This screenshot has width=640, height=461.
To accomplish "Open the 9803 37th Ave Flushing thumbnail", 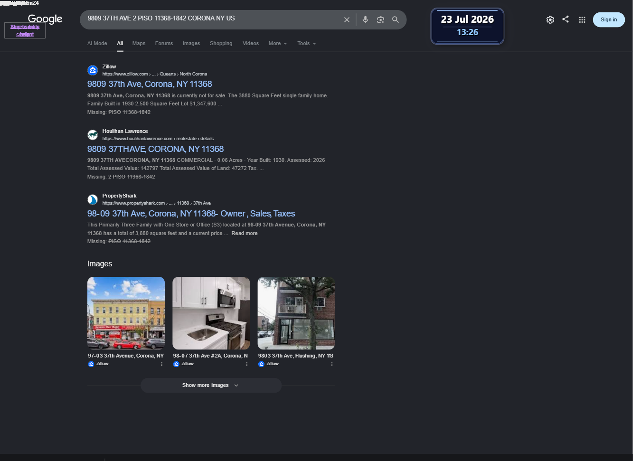I will [x=296, y=313].
